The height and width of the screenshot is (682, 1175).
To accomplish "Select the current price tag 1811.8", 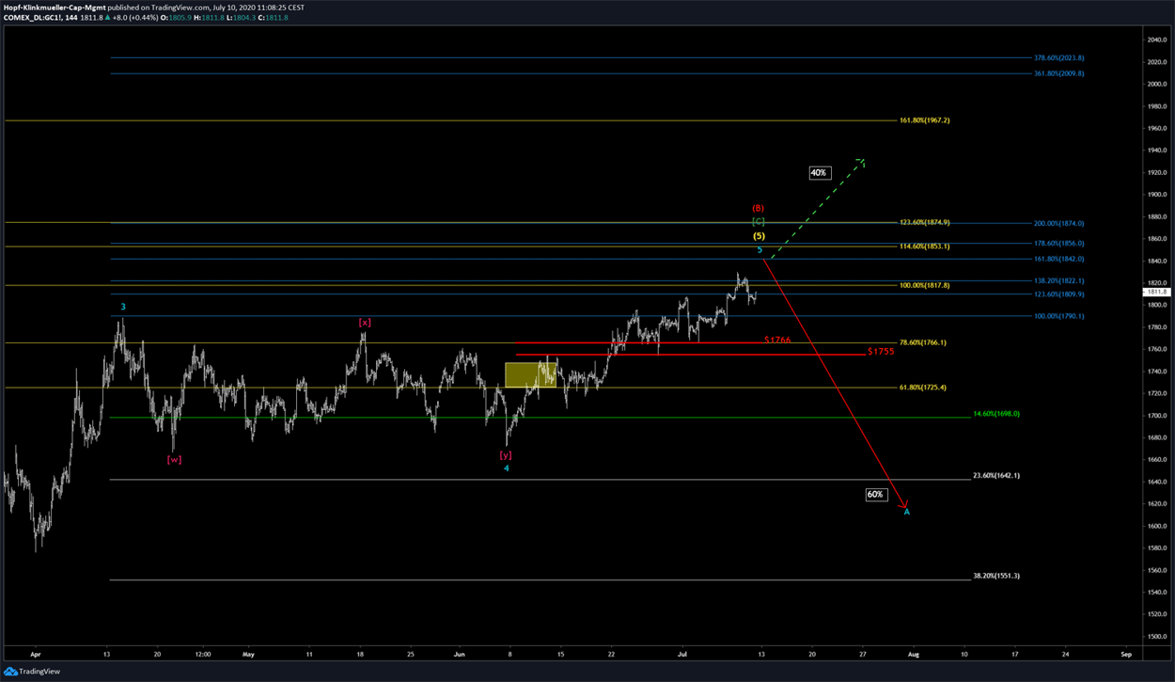I will tap(1155, 292).
